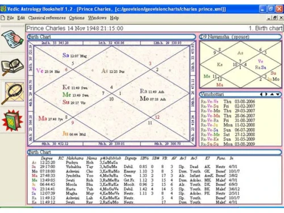Select Ra-Ve-Ke dasha row 31-05-2009

pyautogui.click(x=228, y=139)
